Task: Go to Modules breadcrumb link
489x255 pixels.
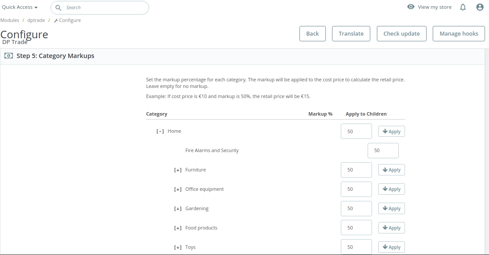Action: pos(10,21)
